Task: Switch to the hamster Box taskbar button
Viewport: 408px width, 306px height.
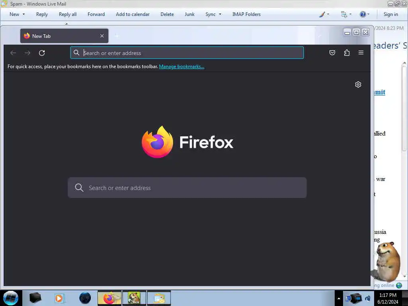Action: (134, 298)
